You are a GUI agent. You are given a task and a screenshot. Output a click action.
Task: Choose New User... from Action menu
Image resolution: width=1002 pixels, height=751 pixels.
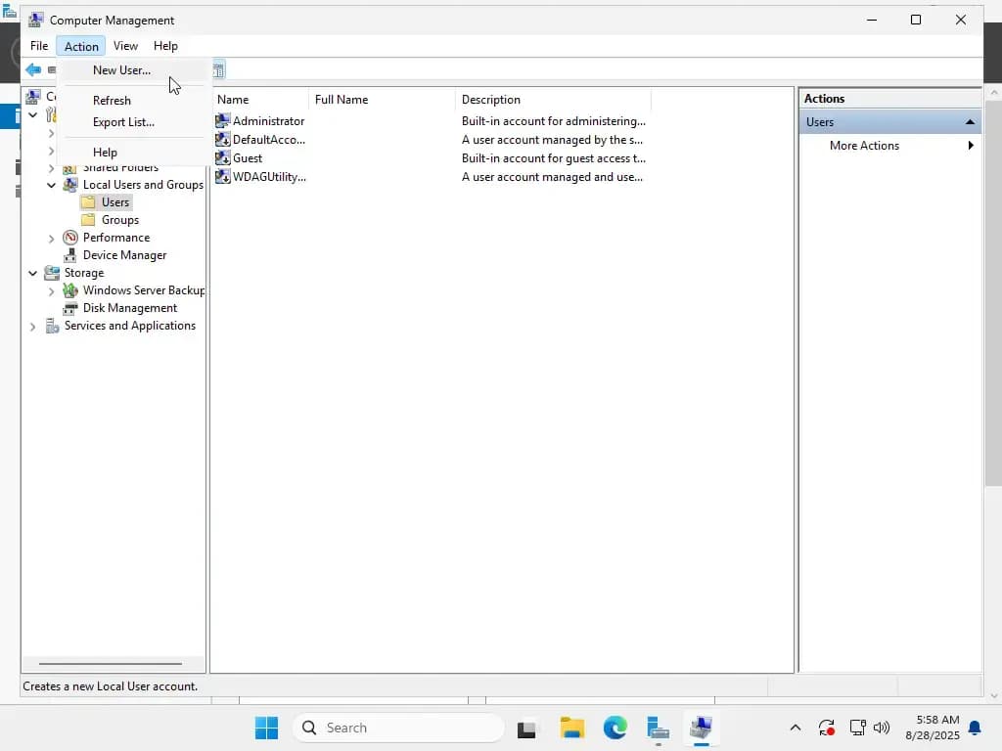[121, 70]
